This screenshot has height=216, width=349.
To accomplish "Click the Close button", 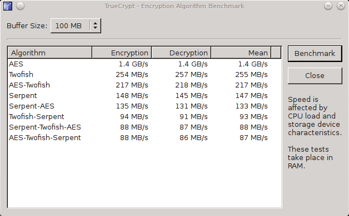I will (315, 76).
